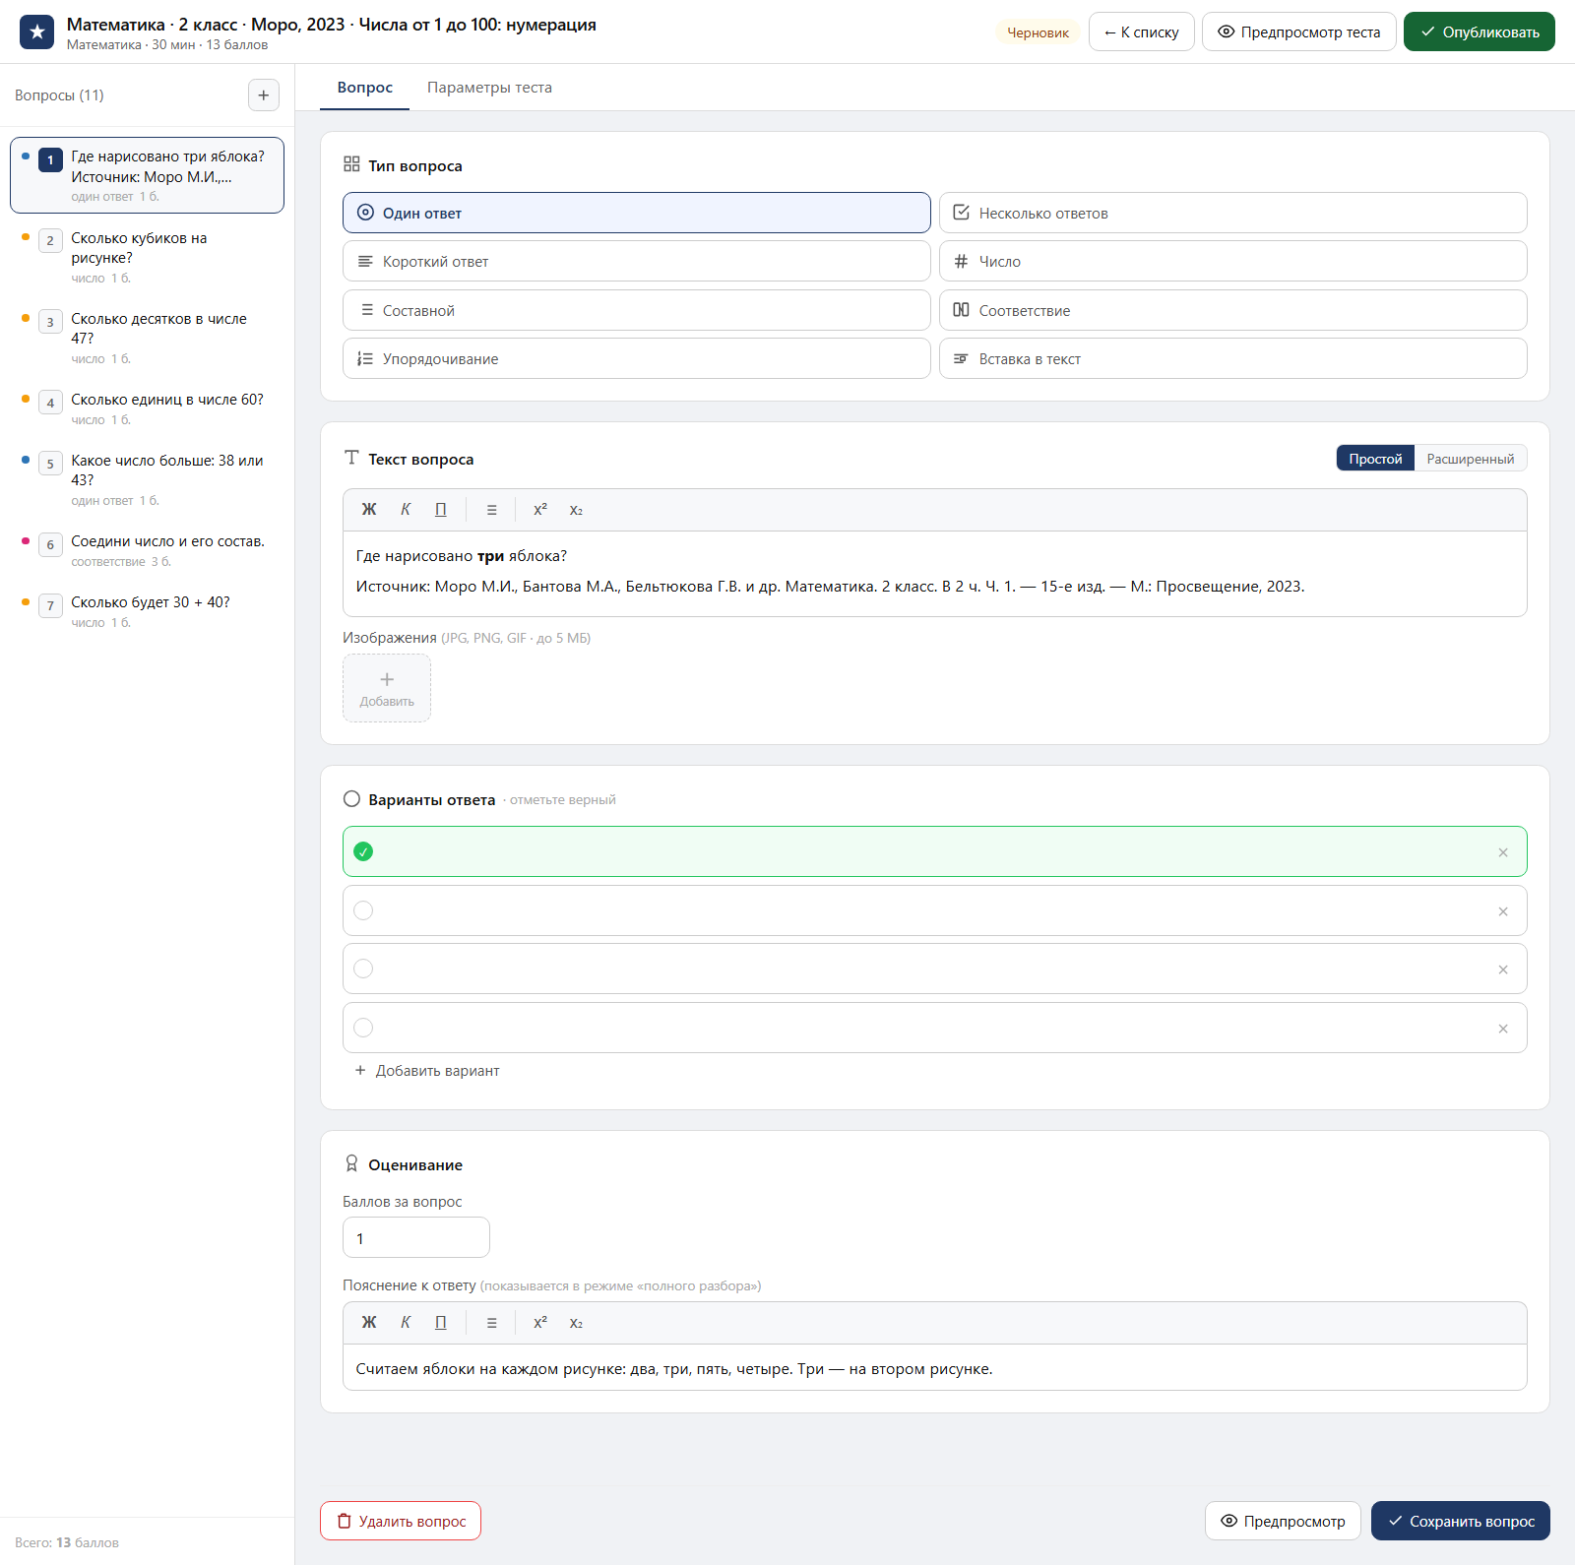Switch editor to Расширенный mode
1575x1565 pixels.
coord(1470,459)
